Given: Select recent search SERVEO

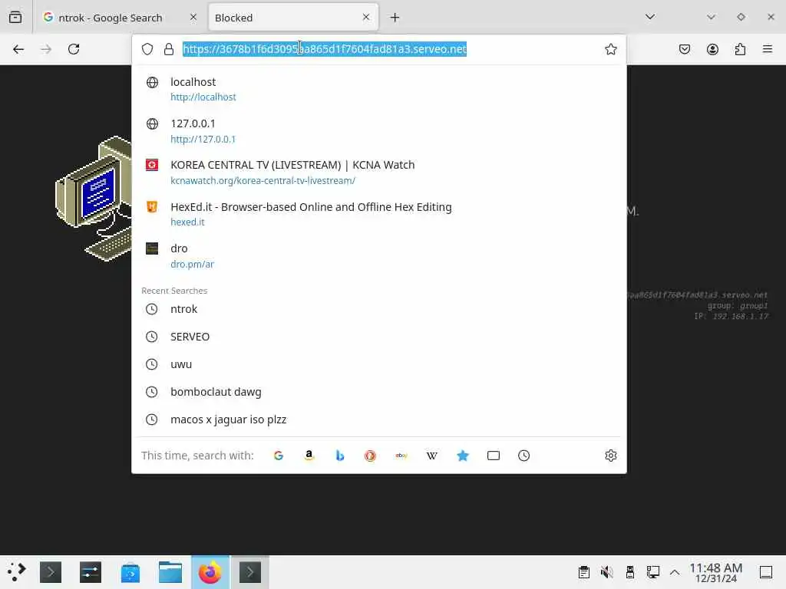Looking at the screenshot, I should click(379, 337).
